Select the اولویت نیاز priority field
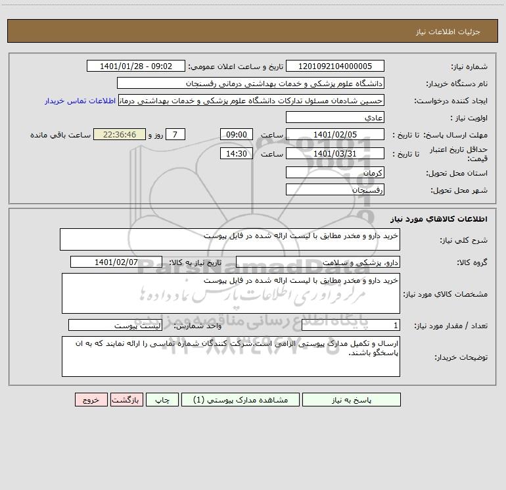This screenshot has height=490, width=506. pyautogui.click(x=335, y=117)
